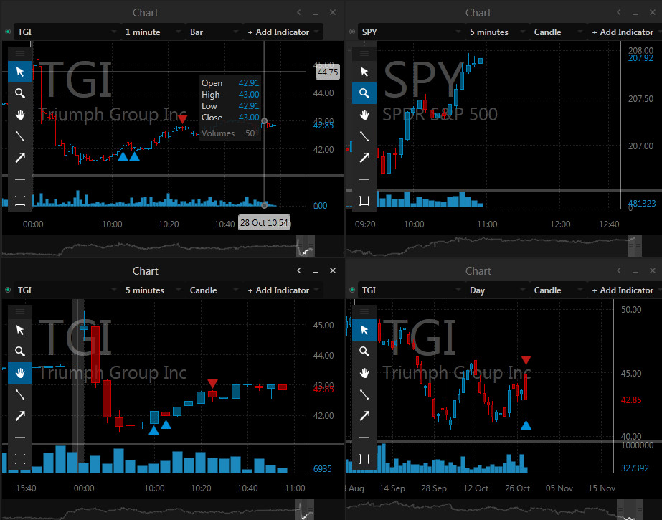Select the pointer tool in TGI 1 minute chart
Screen dimensions: 662x520
pyautogui.click(x=20, y=72)
